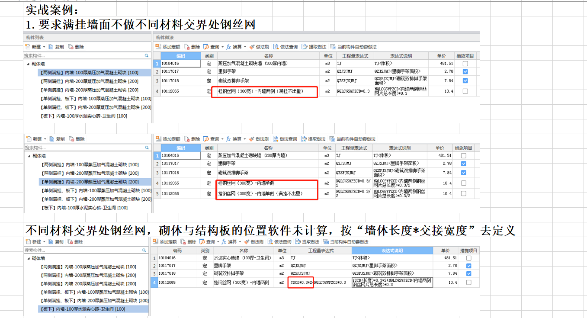Click 复制 icon in the middle component list
The height and width of the screenshot is (318, 587).
(x=52, y=139)
